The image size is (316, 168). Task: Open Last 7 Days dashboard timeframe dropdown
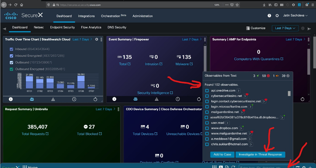[x=285, y=28]
